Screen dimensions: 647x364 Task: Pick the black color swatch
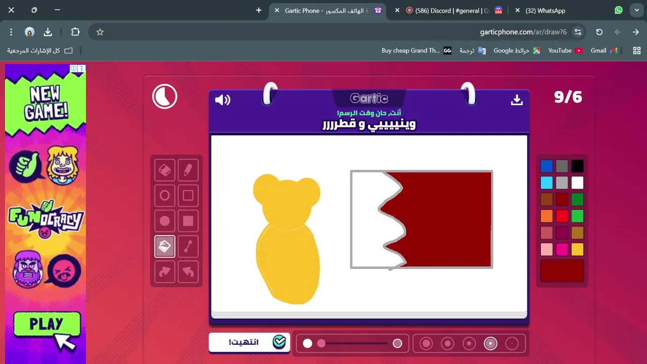(577, 166)
